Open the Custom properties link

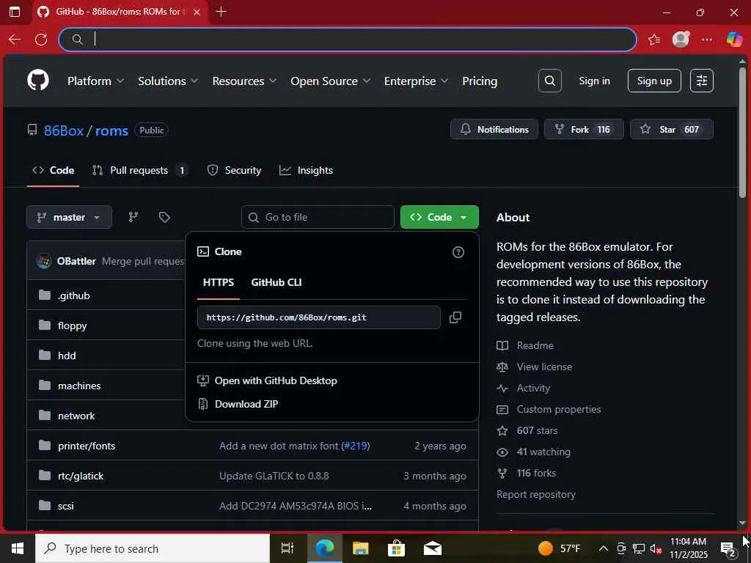point(558,409)
